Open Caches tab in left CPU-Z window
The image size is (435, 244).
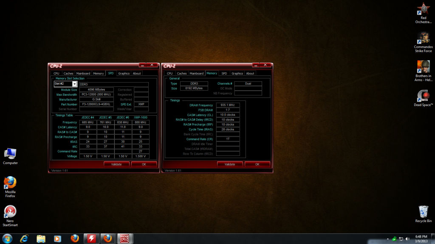(68, 74)
